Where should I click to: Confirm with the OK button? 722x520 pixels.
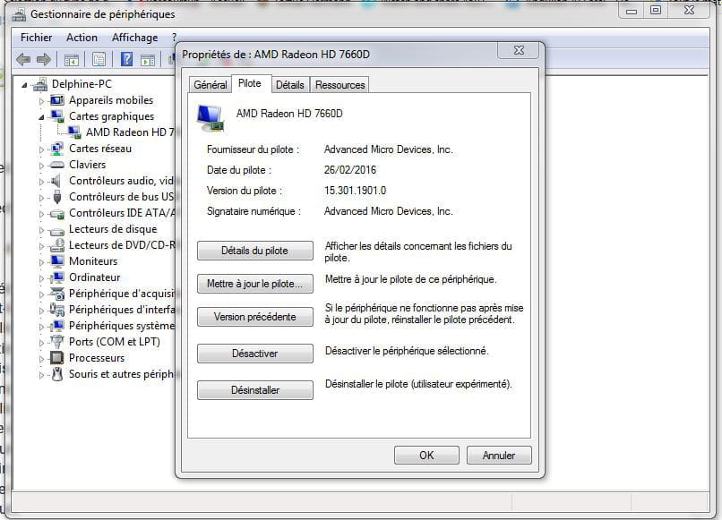(426, 456)
